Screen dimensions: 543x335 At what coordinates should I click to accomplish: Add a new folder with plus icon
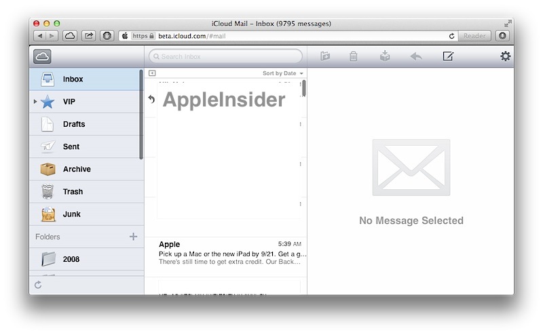(x=133, y=237)
